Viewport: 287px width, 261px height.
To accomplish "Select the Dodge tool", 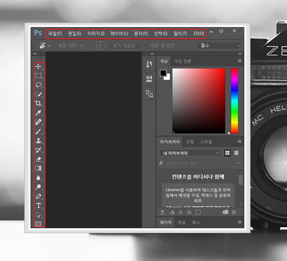I will 38,187.
